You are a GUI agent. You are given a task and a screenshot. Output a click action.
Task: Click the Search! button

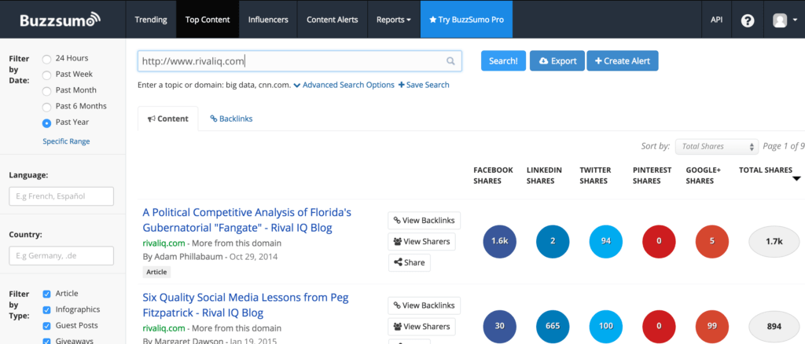(503, 61)
